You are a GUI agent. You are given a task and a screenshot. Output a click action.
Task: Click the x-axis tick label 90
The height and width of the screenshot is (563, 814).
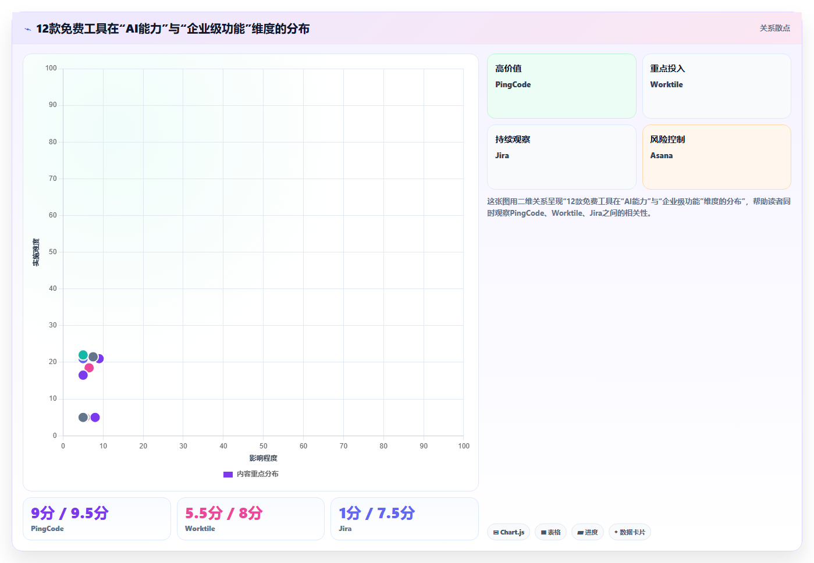point(424,446)
